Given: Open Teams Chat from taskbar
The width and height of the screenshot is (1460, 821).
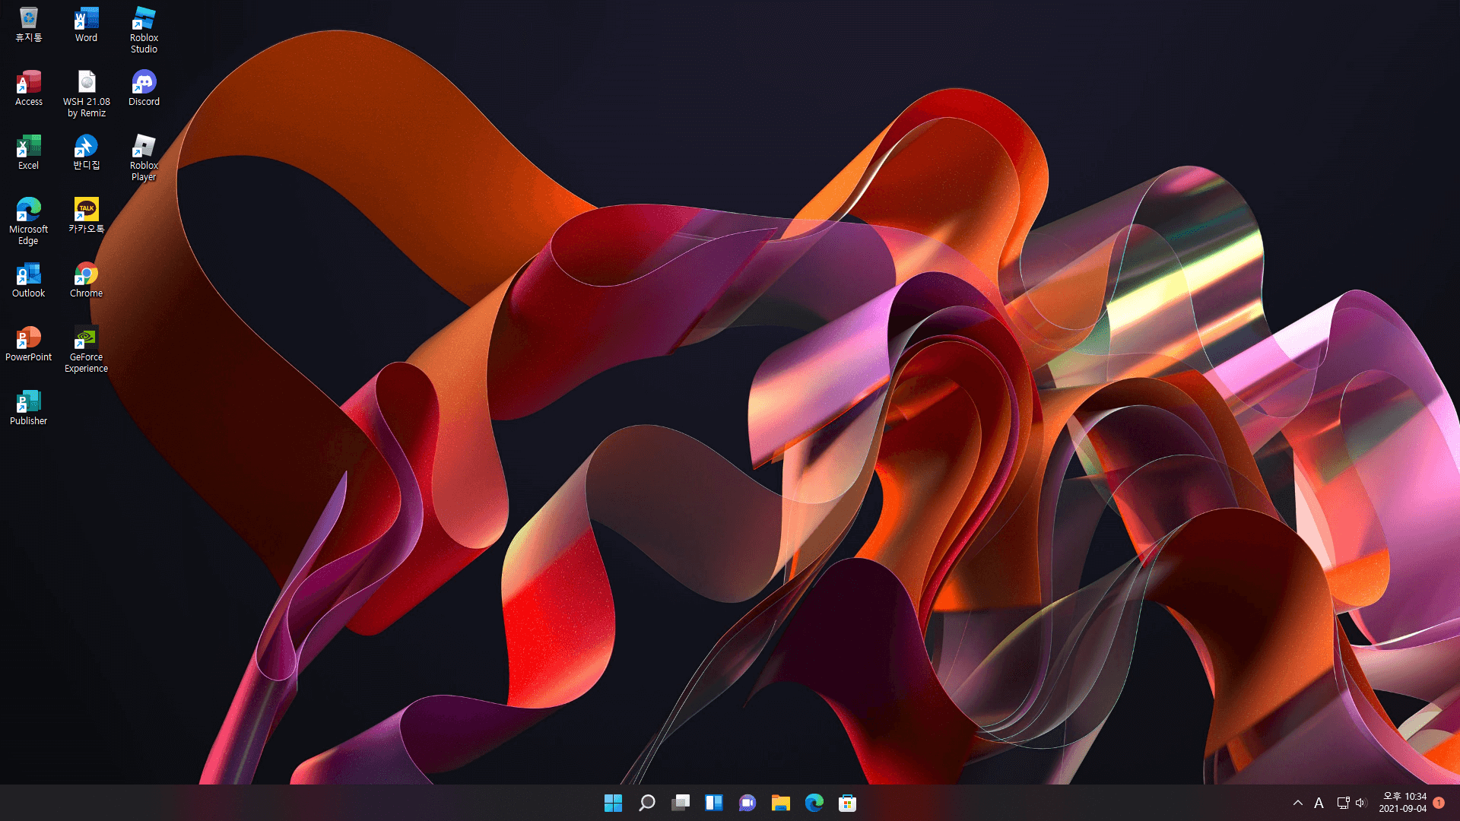Looking at the screenshot, I should click(x=747, y=803).
